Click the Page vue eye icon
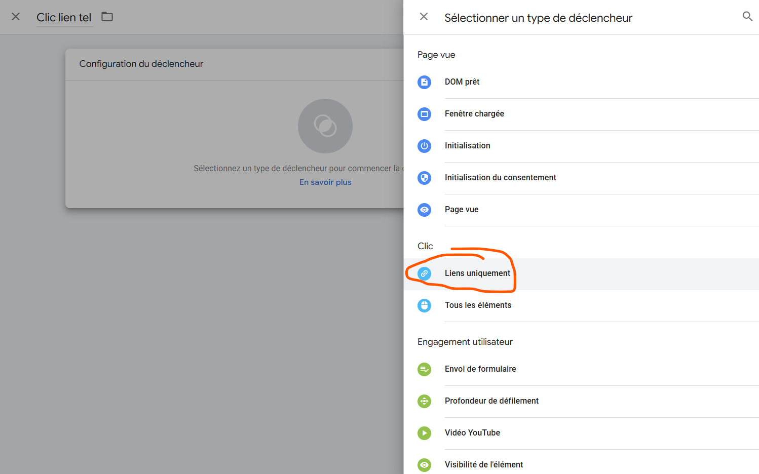 [x=424, y=210]
